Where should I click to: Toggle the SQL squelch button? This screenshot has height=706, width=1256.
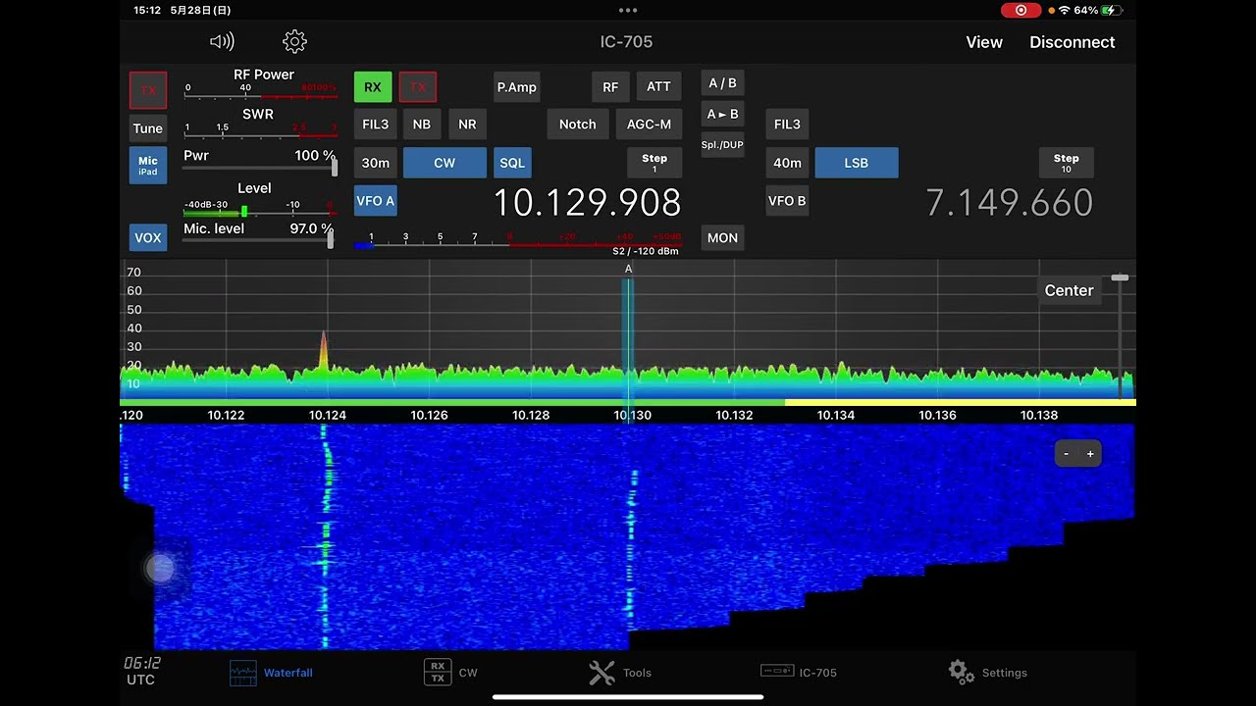(512, 163)
